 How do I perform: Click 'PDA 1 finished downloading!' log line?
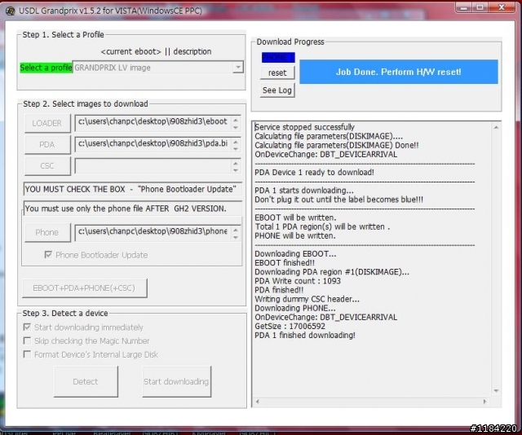[305, 336]
